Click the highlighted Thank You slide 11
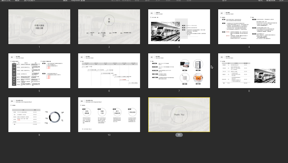Image resolution: width=288 pixels, height=163 pixels. [x=179, y=114]
